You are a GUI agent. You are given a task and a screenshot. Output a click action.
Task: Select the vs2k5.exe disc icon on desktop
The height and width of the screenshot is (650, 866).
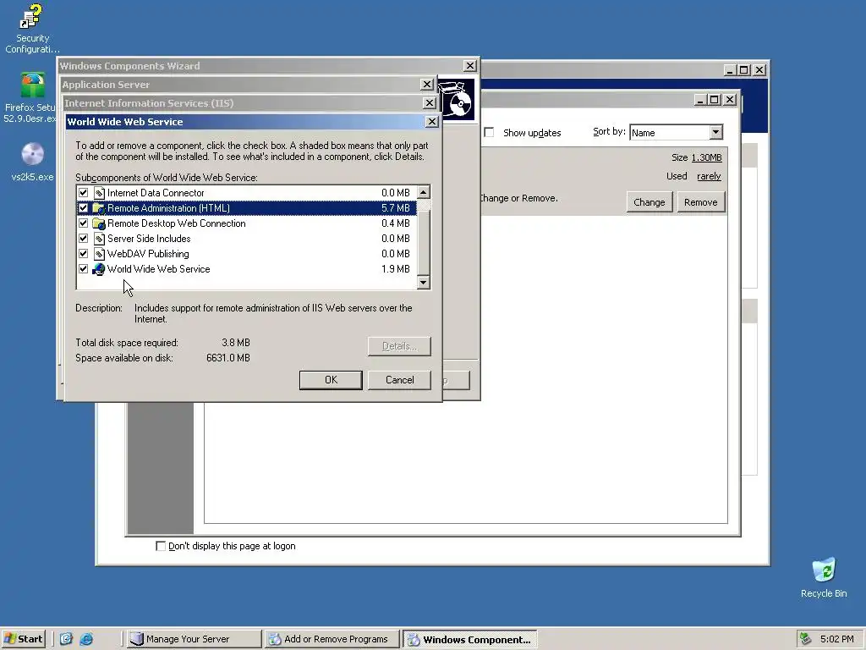pyautogui.click(x=33, y=154)
